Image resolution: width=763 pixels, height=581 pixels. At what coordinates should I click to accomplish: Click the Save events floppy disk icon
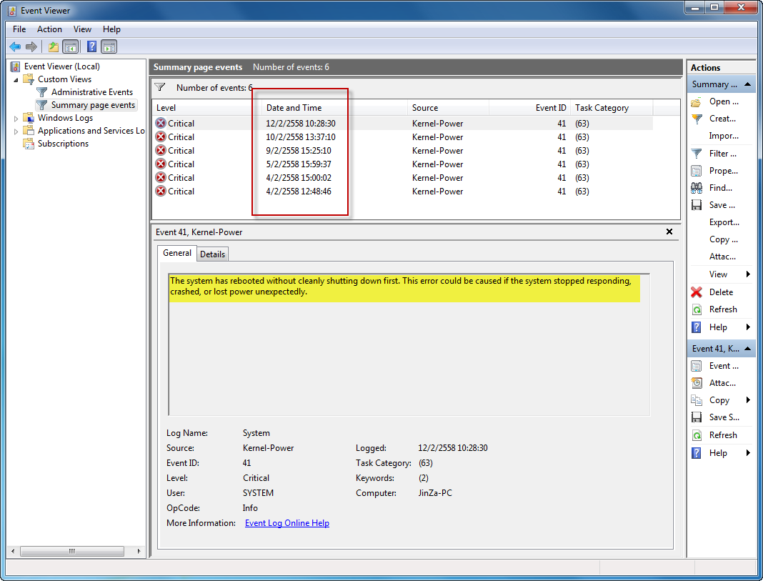697,205
